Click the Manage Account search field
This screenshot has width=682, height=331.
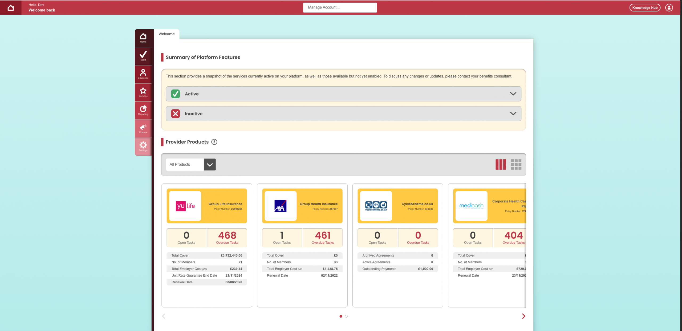click(340, 7)
